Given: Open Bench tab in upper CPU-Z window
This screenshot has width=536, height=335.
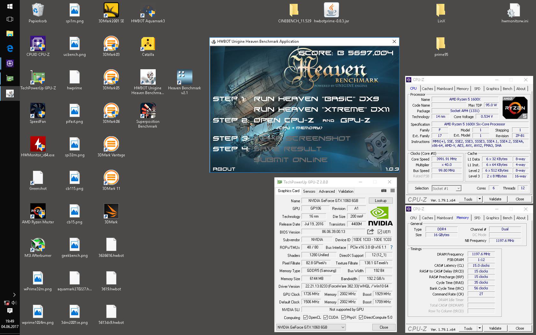Looking at the screenshot, I should click(x=507, y=89).
